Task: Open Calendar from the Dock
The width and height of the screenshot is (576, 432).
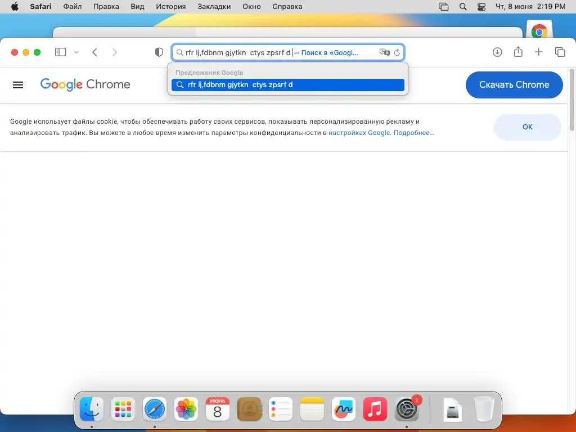Action: pos(218,409)
